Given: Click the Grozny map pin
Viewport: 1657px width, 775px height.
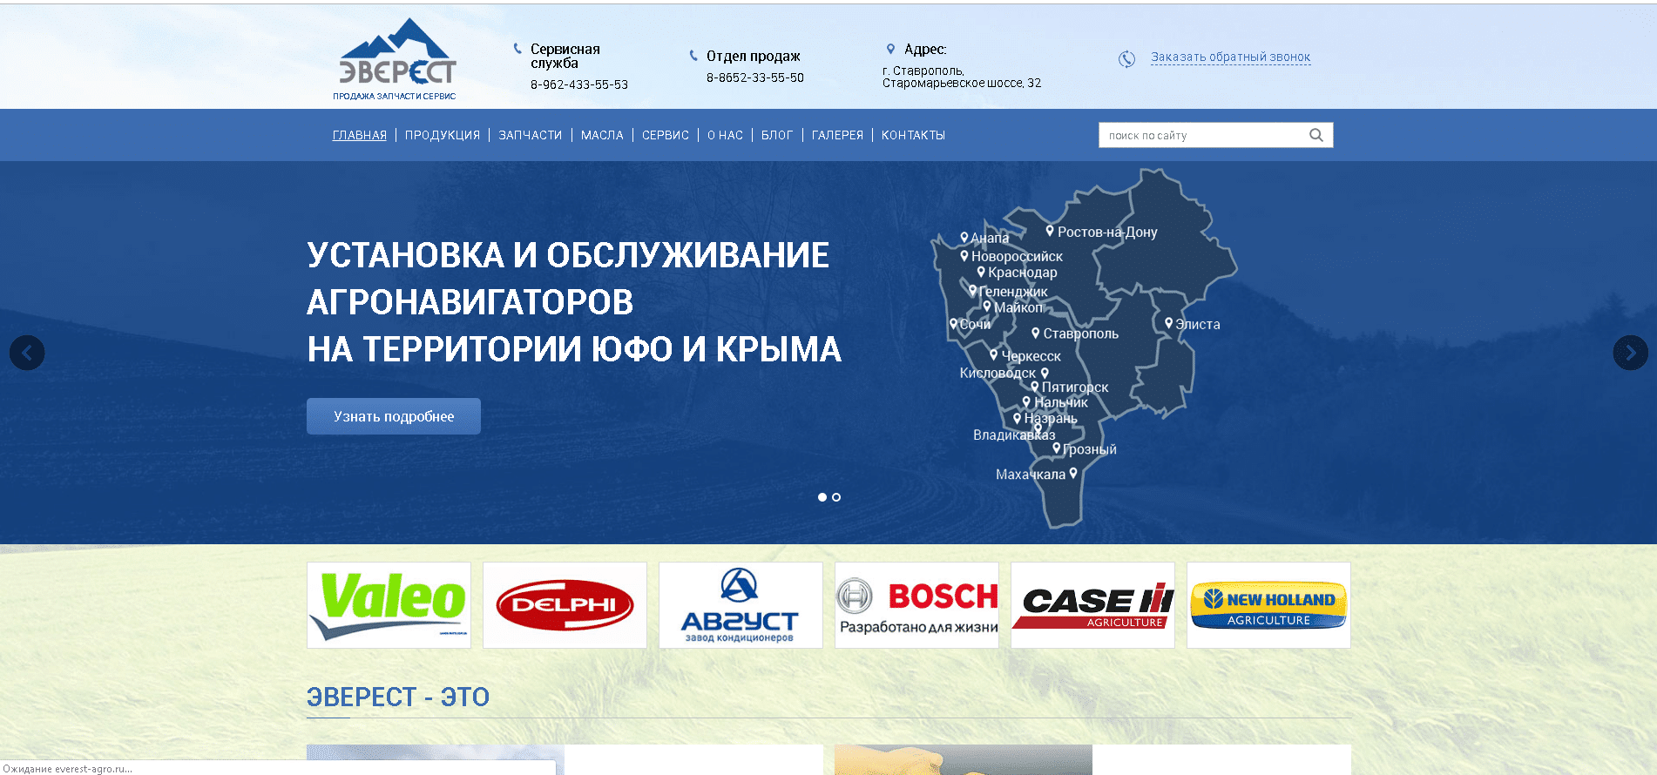Looking at the screenshot, I should [x=1057, y=448].
